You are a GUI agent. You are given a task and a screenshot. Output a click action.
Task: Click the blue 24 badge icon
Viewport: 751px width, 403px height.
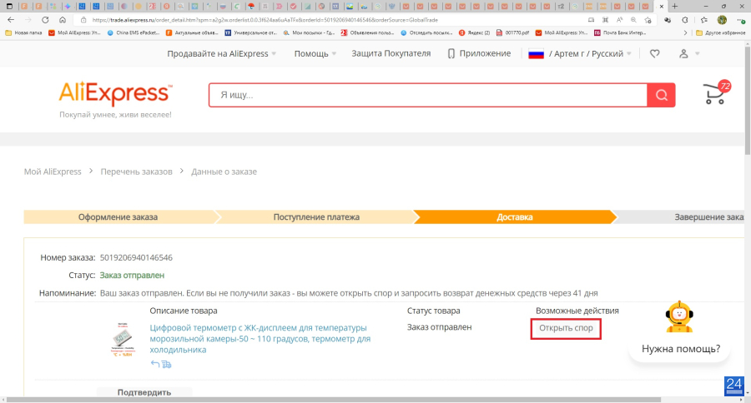click(733, 386)
